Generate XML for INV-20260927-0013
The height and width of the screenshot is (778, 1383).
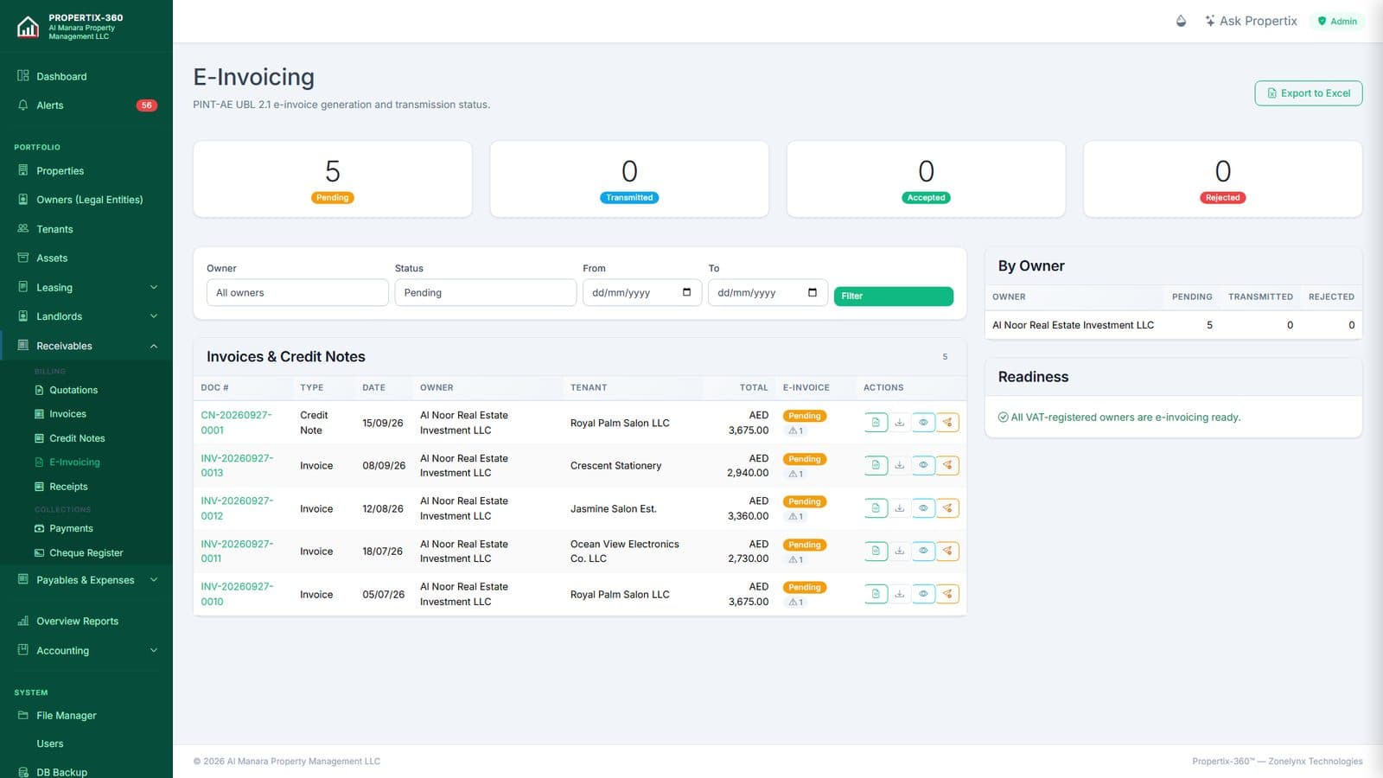click(x=876, y=465)
